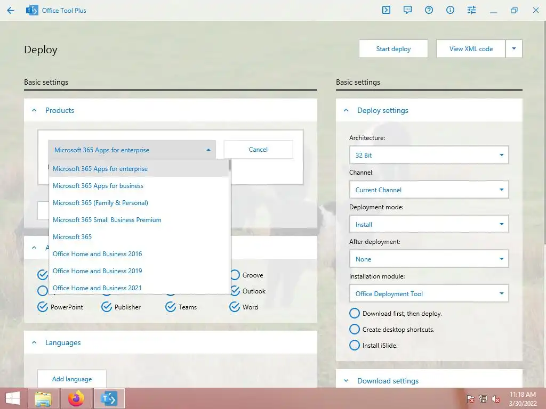Image resolution: width=546 pixels, height=409 pixels.
Task: Open the Deployment mode dropdown
Action: [429, 224]
